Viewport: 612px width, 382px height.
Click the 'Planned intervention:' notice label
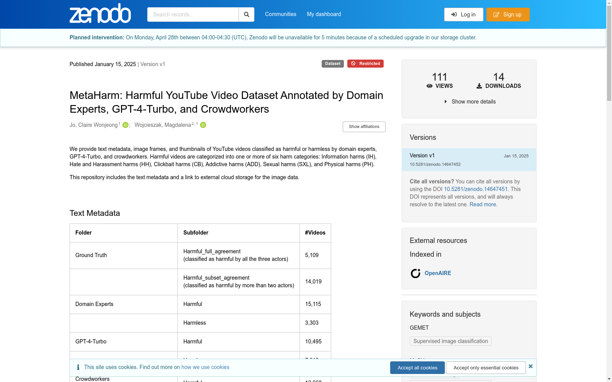coord(97,37)
